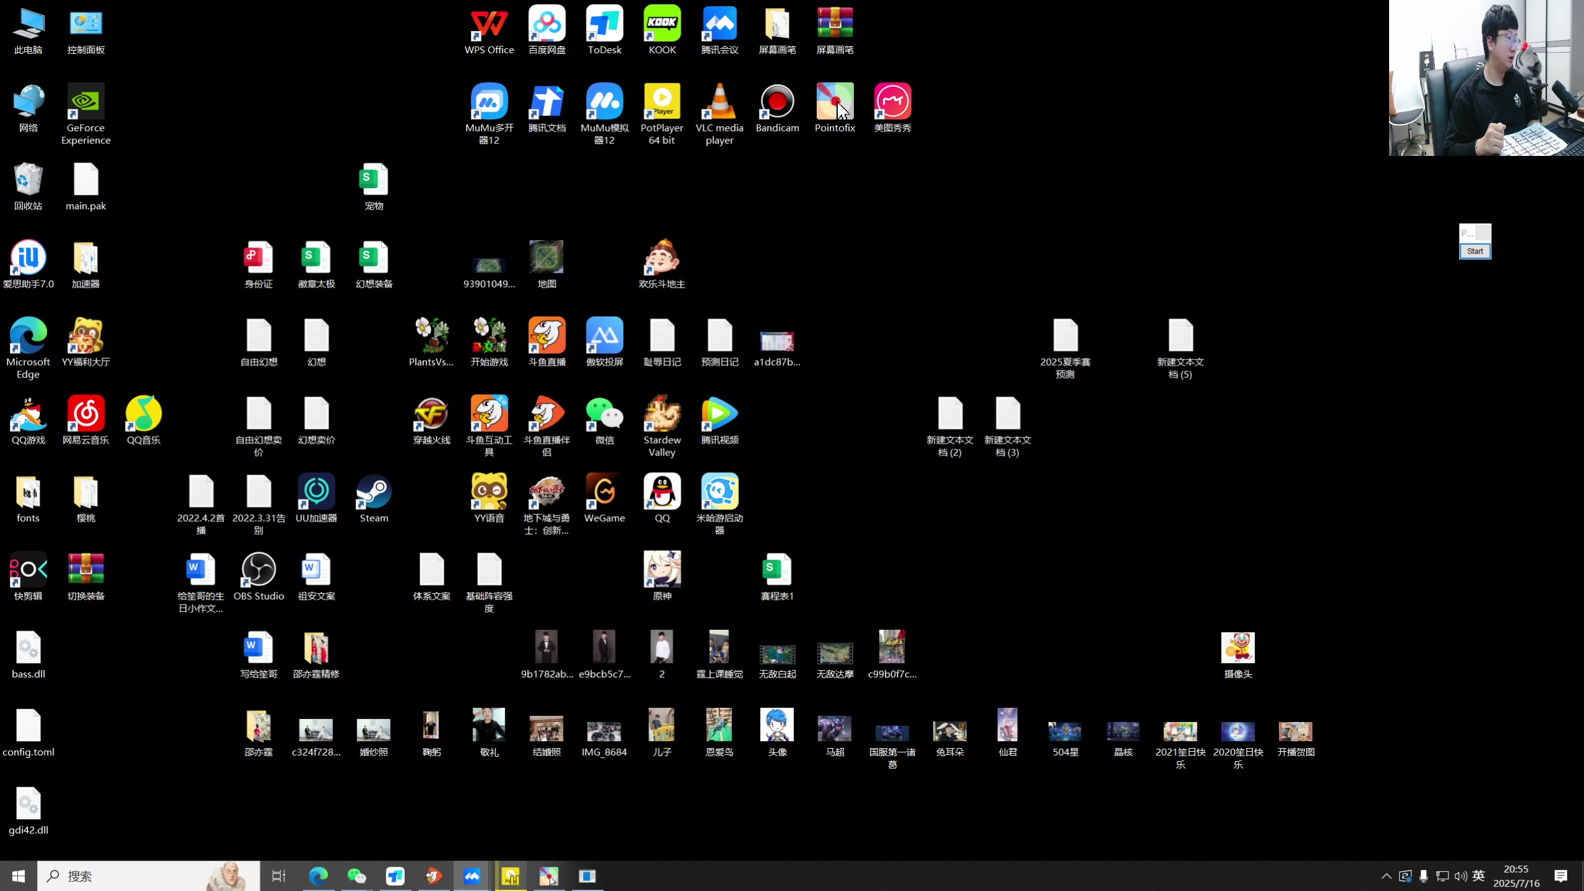Image resolution: width=1584 pixels, height=891 pixels.
Task: Show hidden system tray icons
Action: pos(1386,876)
